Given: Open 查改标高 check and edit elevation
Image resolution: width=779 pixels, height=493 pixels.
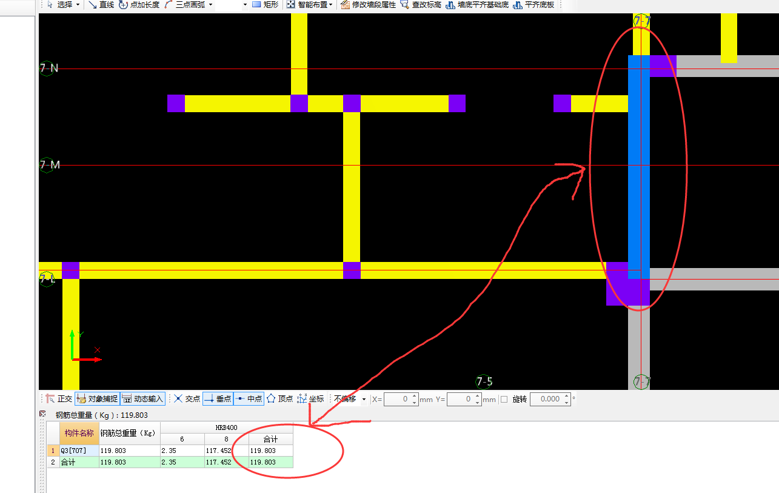Looking at the screenshot, I should pos(420,4).
